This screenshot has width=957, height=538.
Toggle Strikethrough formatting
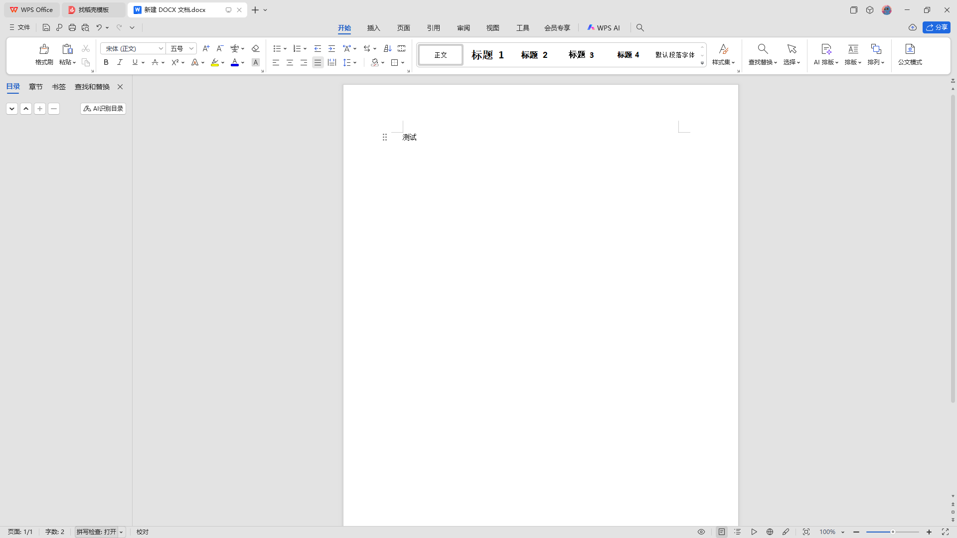click(155, 62)
